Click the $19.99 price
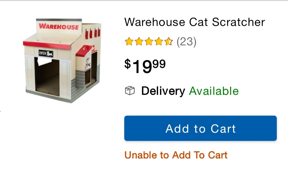Screen dimensions: 288x171 145,66
